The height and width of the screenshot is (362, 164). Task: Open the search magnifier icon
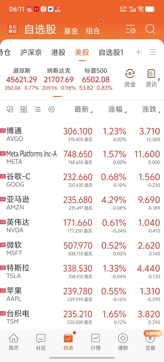pyautogui.click(x=150, y=30)
